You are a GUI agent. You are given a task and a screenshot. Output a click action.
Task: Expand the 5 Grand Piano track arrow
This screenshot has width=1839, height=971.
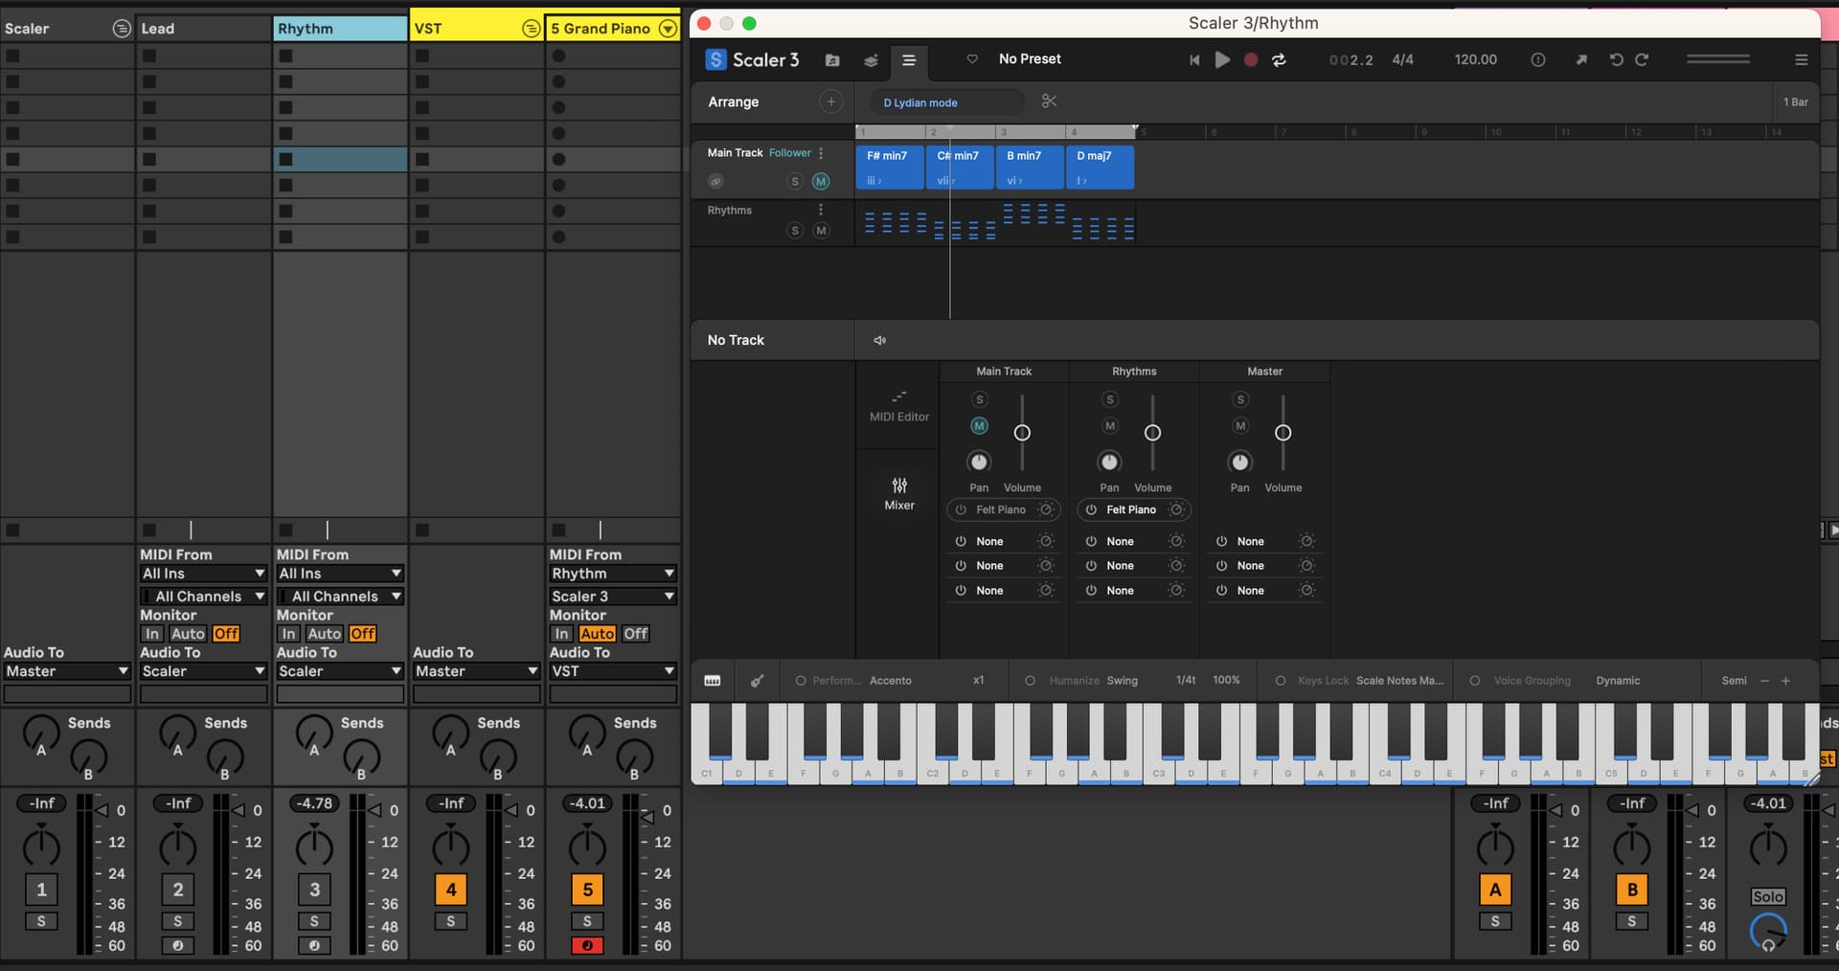tap(668, 29)
